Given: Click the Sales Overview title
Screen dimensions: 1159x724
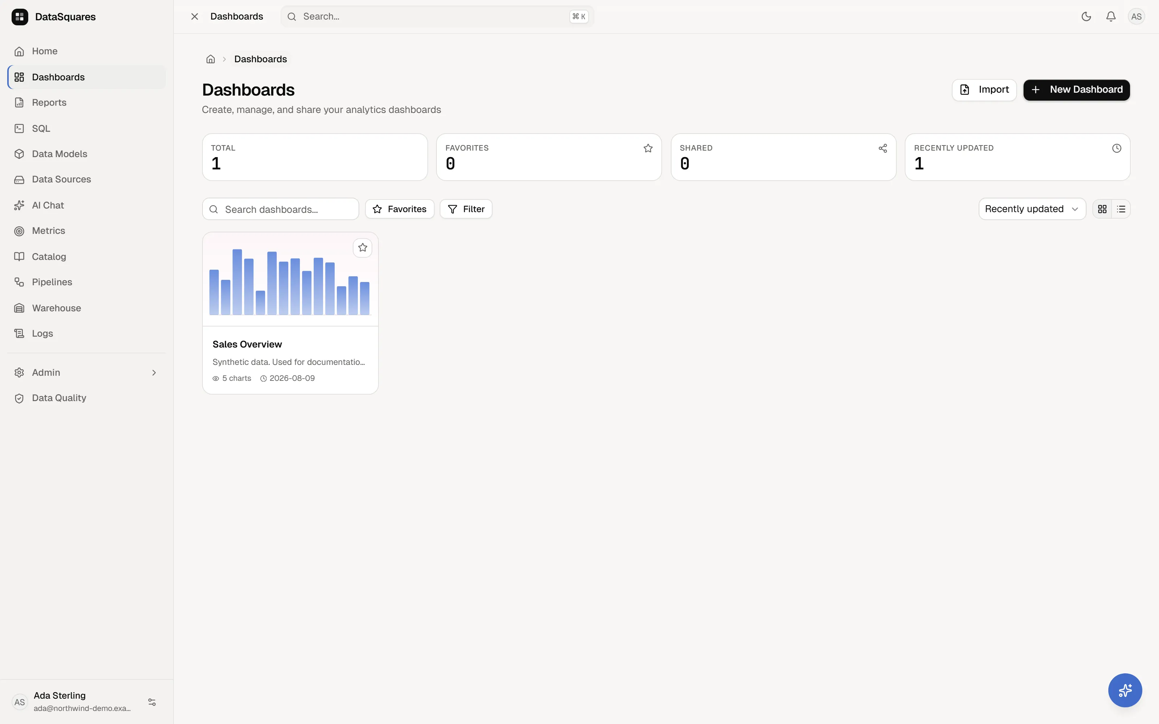Looking at the screenshot, I should [247, 344].
